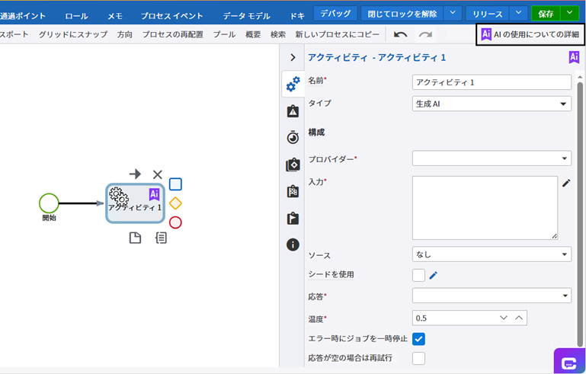Add a gateway with the orange diamond
586x374 pixels.
coord(176,203)
